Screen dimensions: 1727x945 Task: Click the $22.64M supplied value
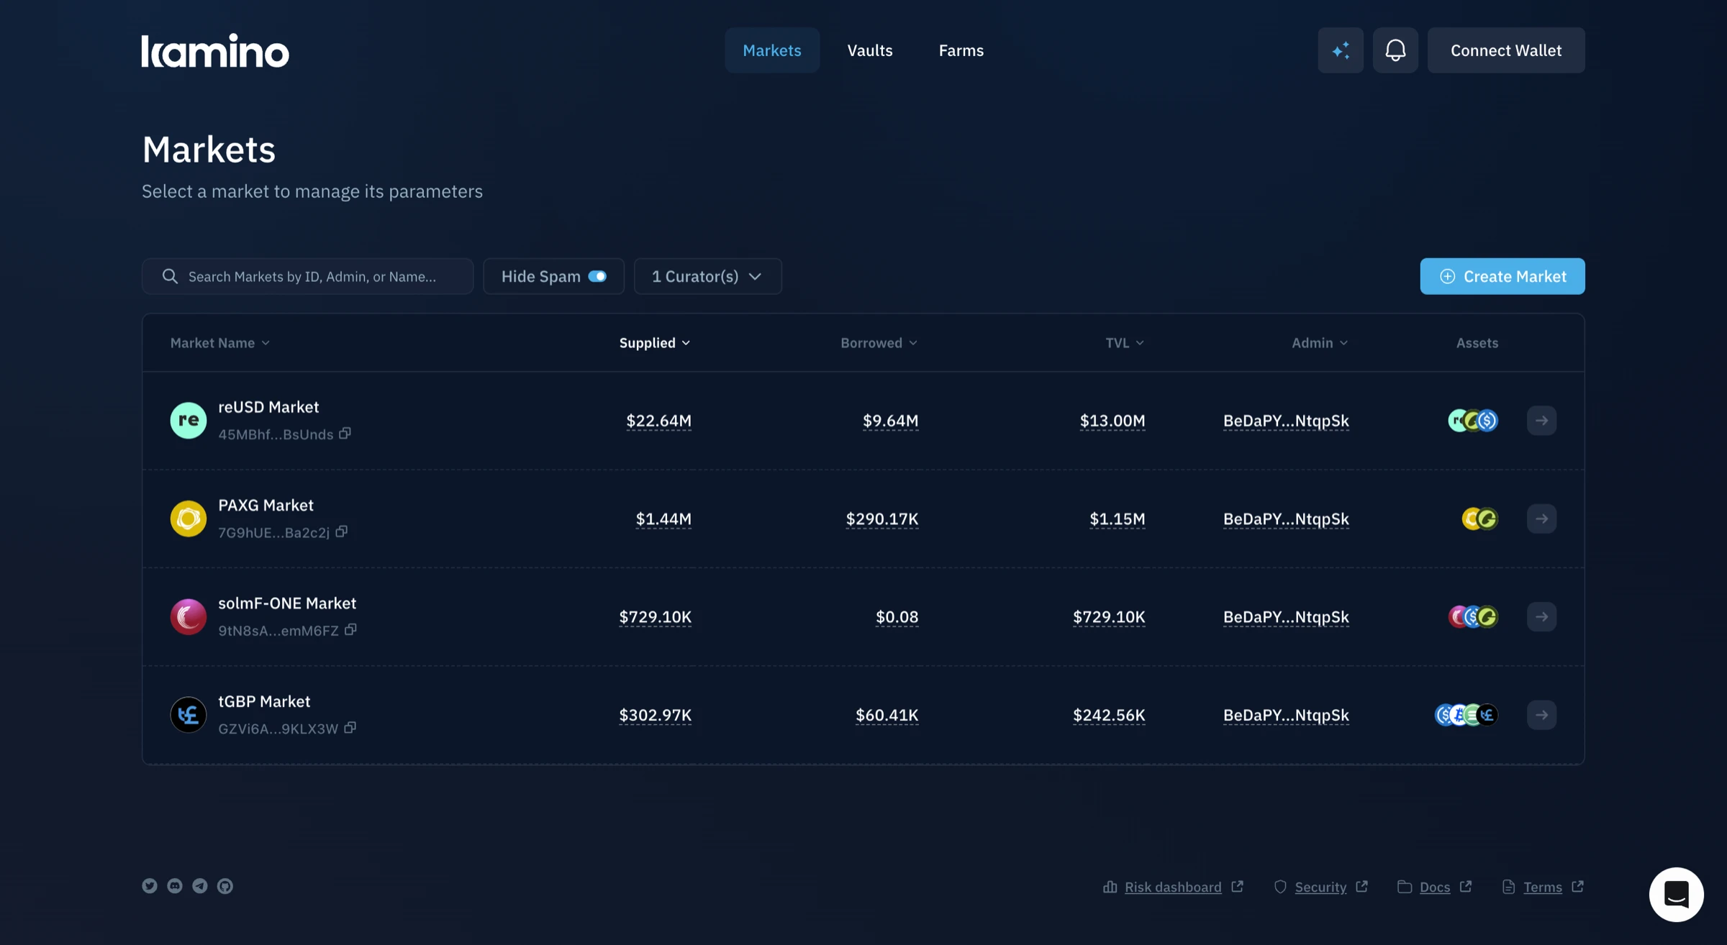click(658, 421)
